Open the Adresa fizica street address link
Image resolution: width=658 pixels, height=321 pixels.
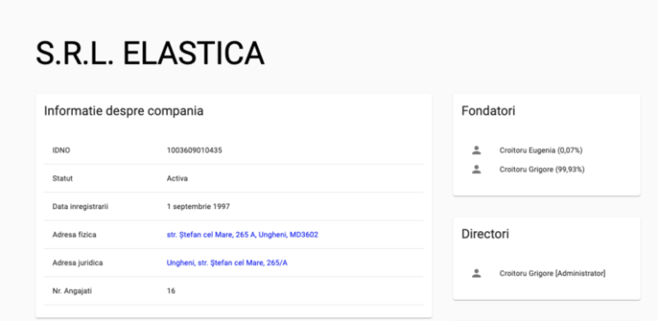click(x=243, y=235)
